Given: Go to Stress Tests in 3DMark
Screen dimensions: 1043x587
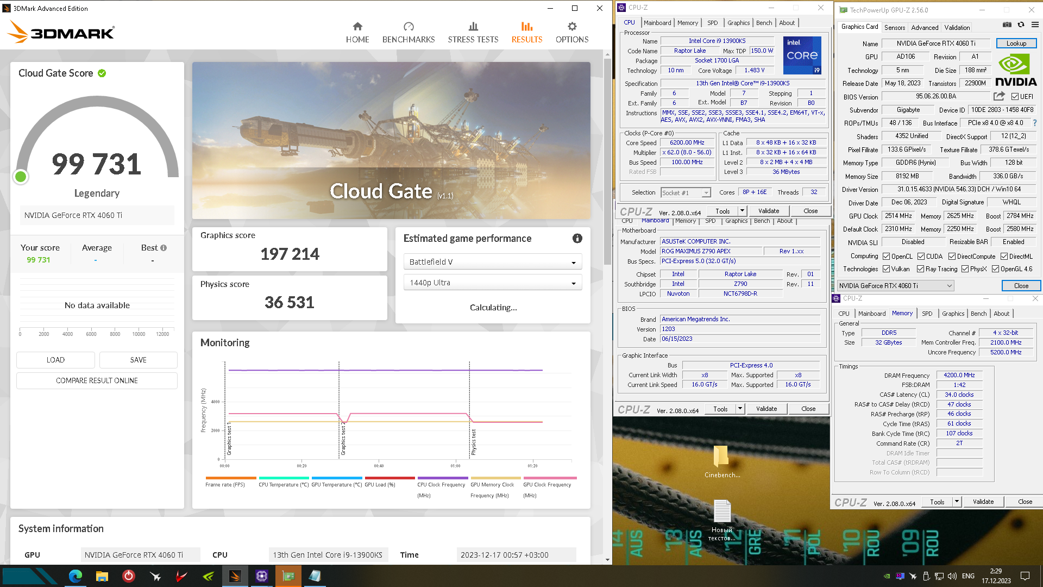Looking at the screenshot, I should click(x=473, y=33).
